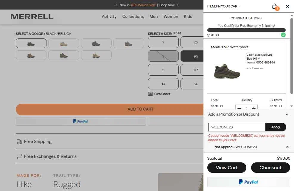Screen dimensions: 294x191
Task: Click the ADD TO CART button
Action: coord(110,109)
